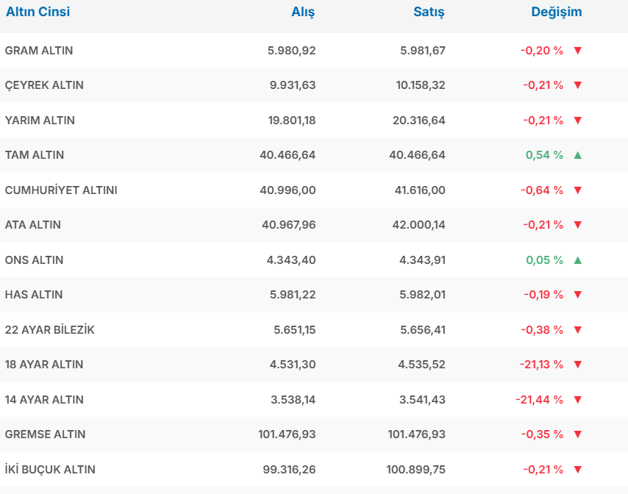Click the red down arrow for CUMHURİYET ALTINI
628x494 pixels.
point(577,190)
